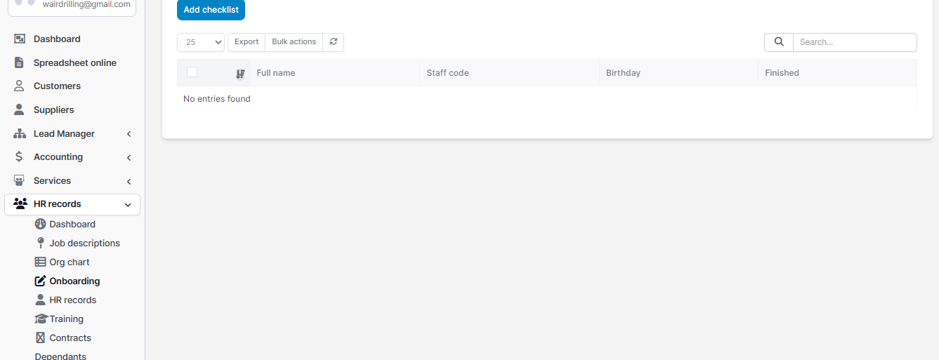939x360 pixels.
Task: Go to Customers in sidebar
Action: [x=57, y=86]
